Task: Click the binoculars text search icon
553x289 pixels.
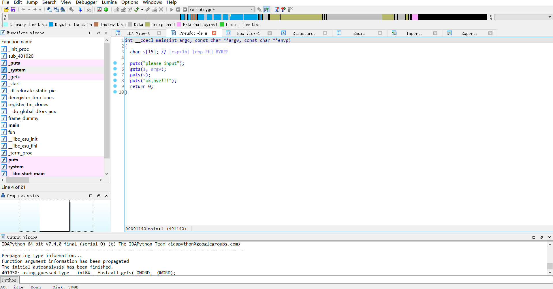Action: [x=56, y=10]
